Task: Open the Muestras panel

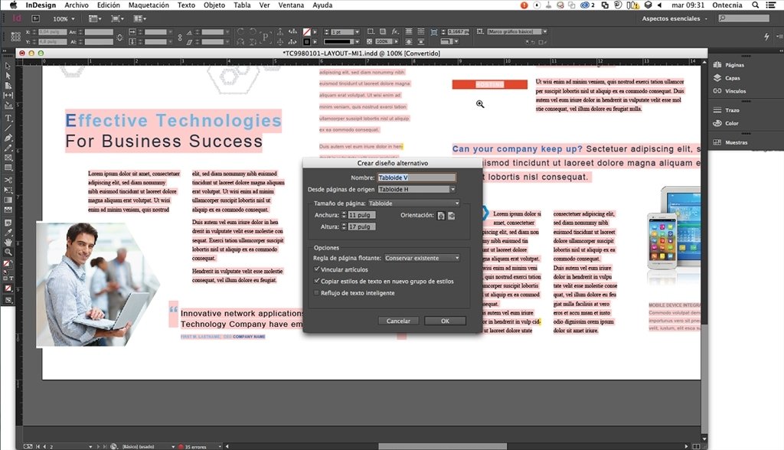Action: [x=730, y=142]
